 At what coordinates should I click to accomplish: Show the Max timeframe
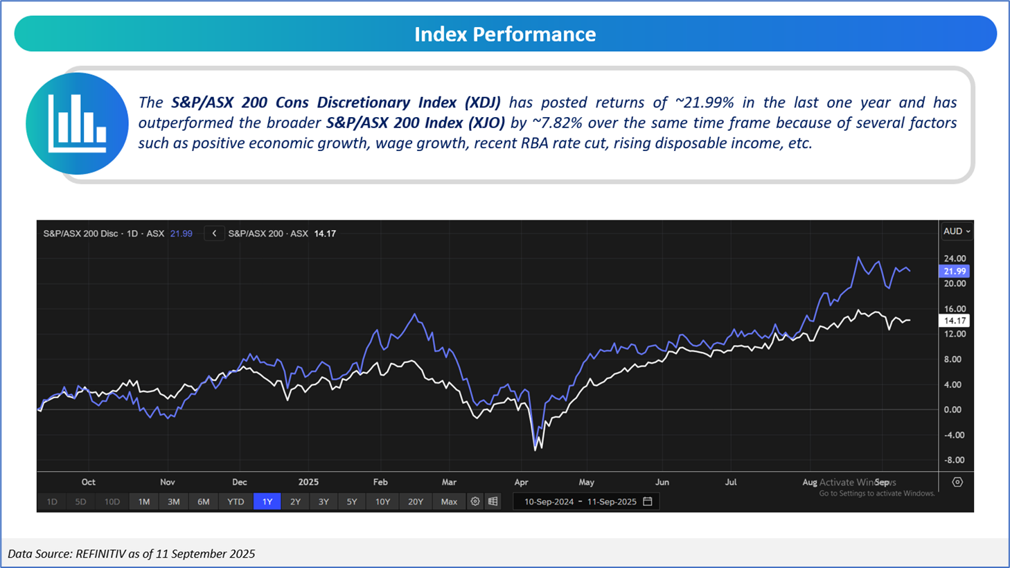point(449,502)
